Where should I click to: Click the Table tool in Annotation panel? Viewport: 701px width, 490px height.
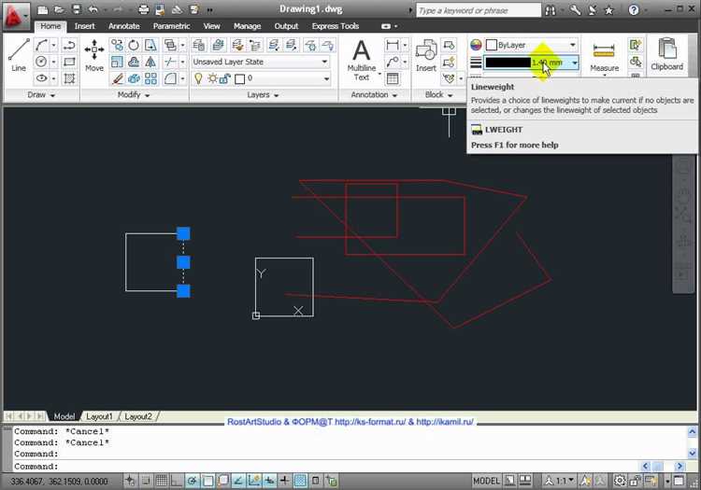393,78
